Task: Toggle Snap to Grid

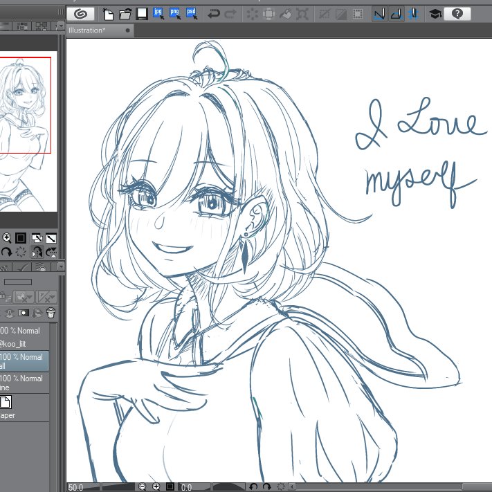Action: (x=413, y=14)
